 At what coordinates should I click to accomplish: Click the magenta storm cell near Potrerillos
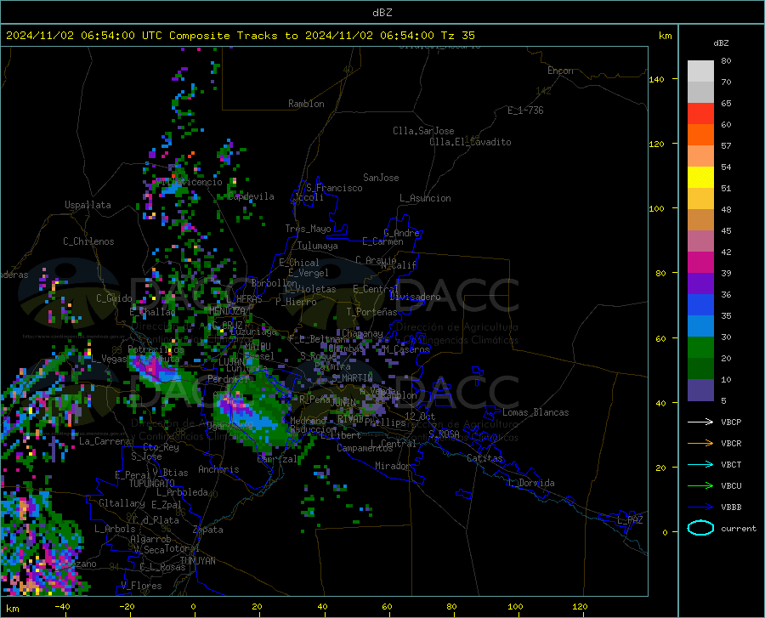tap(152, 366)
